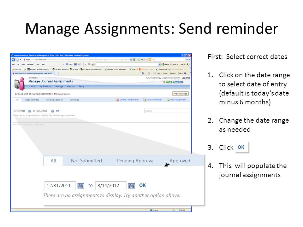
Task: Open the Certificate Error Navigation bookmark
Action: [x=116, y=69]
